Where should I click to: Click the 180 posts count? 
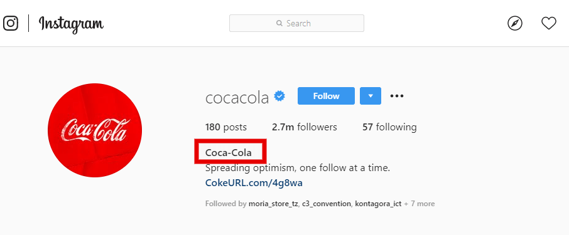[x=225, y=127]
